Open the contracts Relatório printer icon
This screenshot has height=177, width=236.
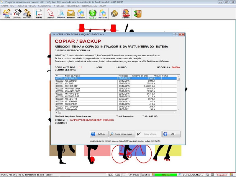(81, 14)
